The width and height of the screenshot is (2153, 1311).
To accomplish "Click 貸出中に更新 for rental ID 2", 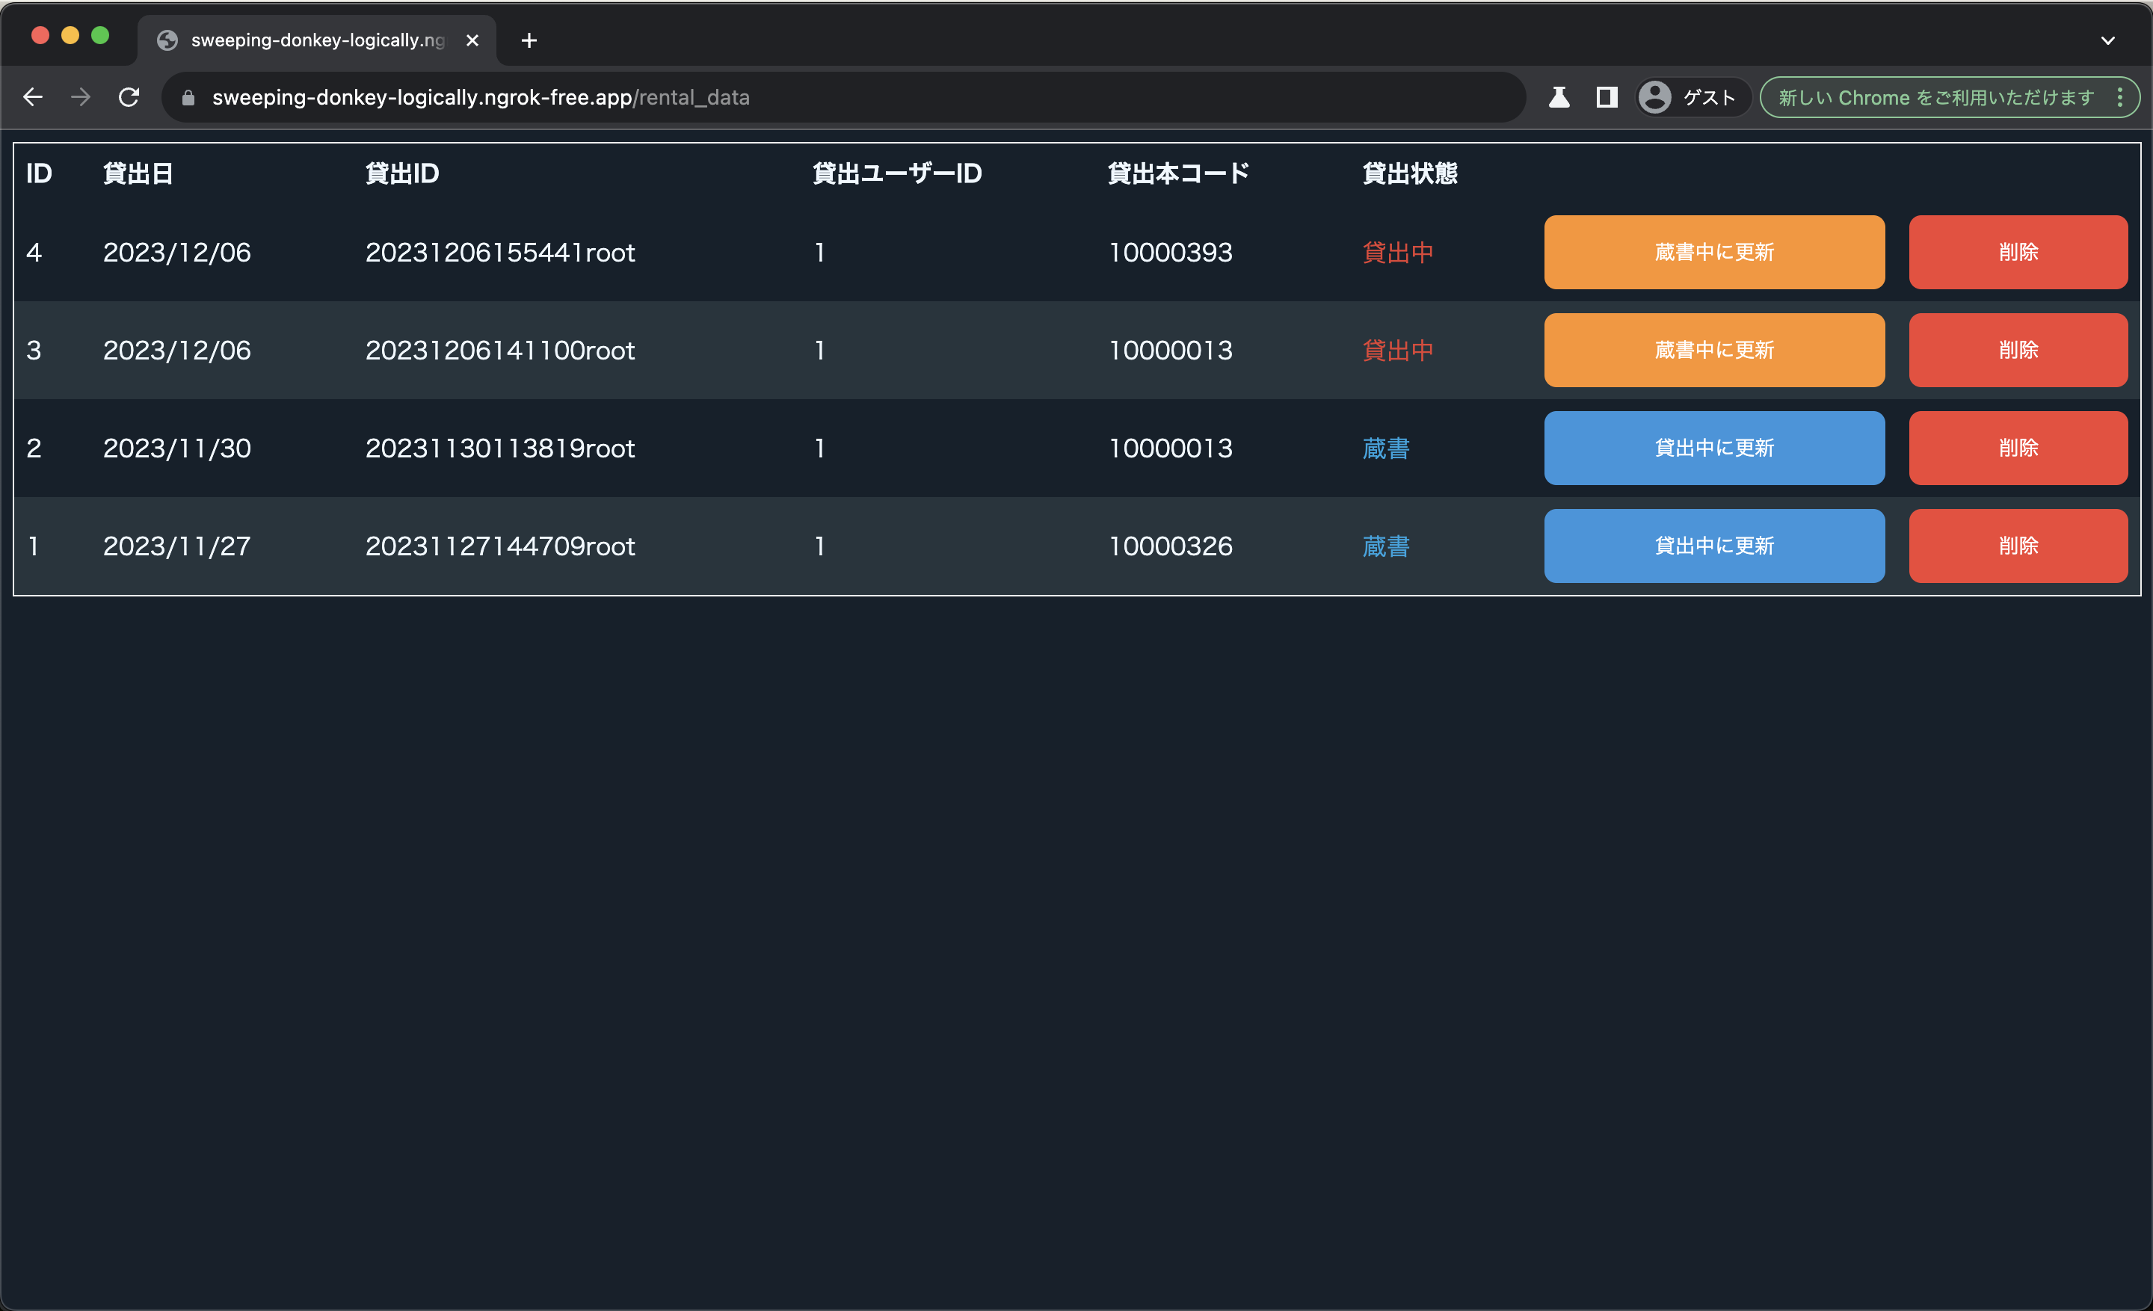I will click(1713, 448).
